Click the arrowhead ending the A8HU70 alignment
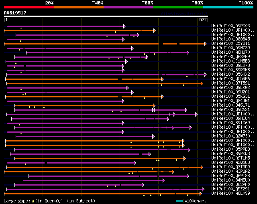 coord(188,53)
